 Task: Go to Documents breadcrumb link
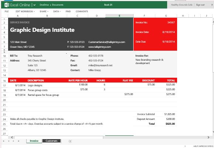58,5
